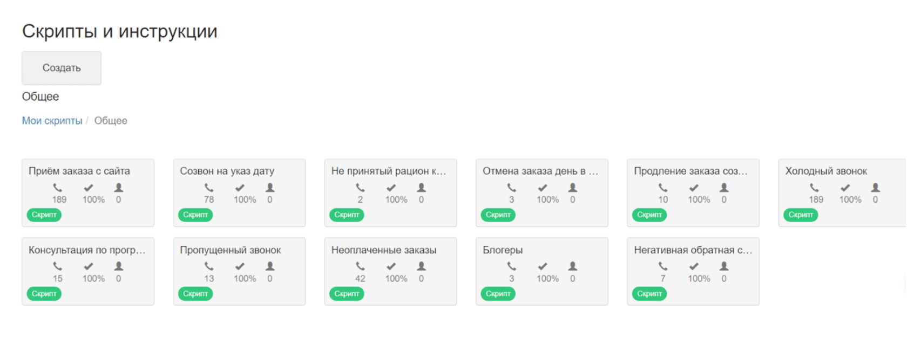This screenshot has height=338, width=907.
Task: Open the Блогеры script title
Action: (x=503, y=250)
